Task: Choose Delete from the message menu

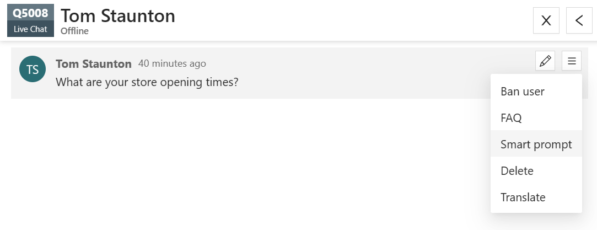Action: tap(517, 171)
